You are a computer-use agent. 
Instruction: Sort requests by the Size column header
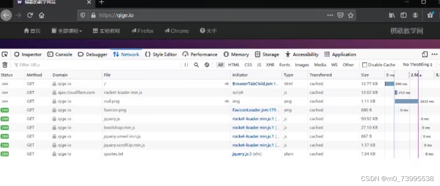[x=365, y=75]
